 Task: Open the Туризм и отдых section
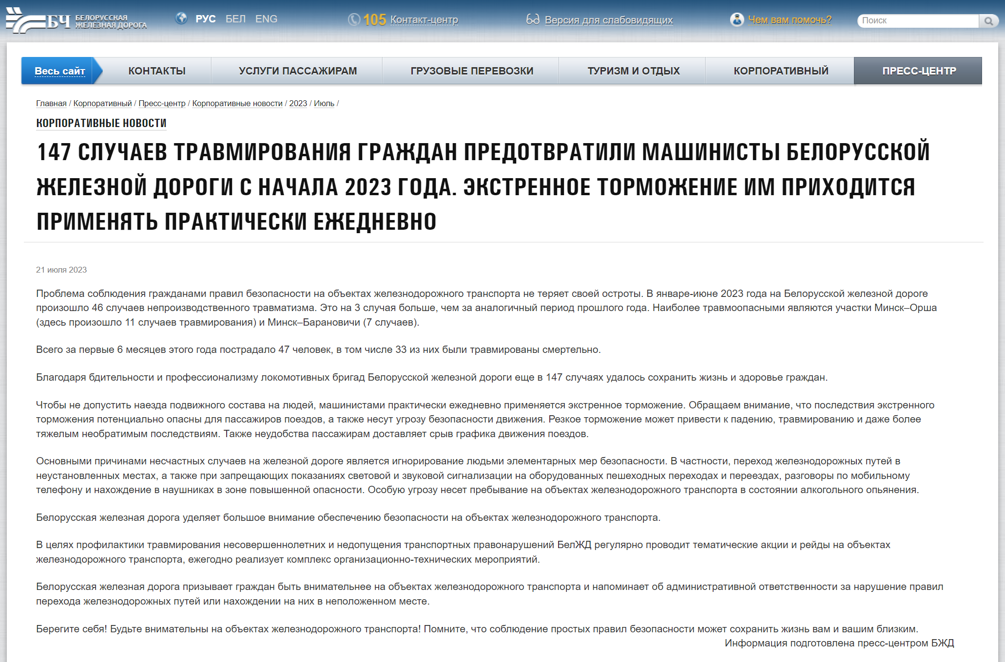pyautogui.click(x=633, y=71)
